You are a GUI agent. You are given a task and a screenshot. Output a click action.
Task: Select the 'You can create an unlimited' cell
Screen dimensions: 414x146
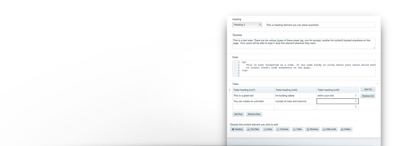[x=254, y=102]
